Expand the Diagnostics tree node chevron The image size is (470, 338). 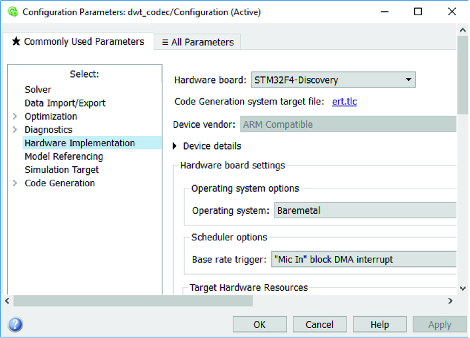coord(15,129)
